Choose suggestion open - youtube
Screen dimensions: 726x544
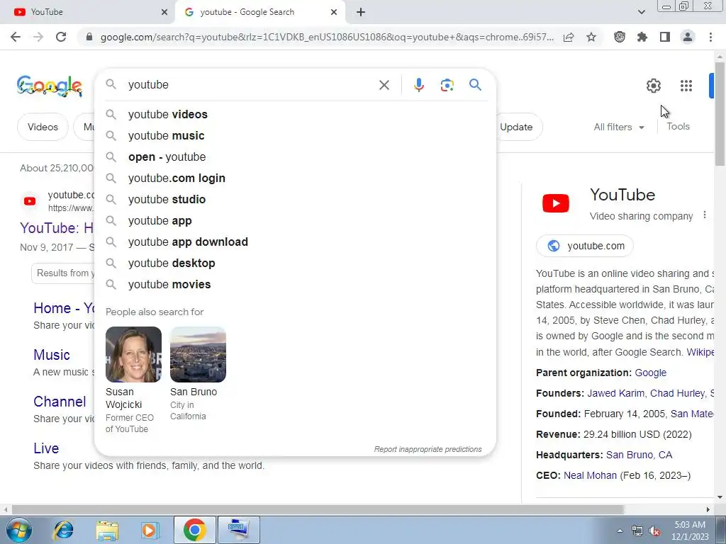point(295,157)
